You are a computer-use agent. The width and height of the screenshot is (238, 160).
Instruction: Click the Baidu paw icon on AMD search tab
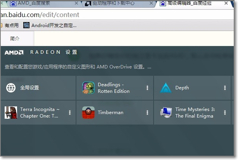click(13, 3)
